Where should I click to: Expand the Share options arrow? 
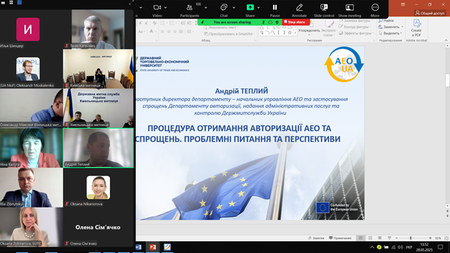coord(258,8)
